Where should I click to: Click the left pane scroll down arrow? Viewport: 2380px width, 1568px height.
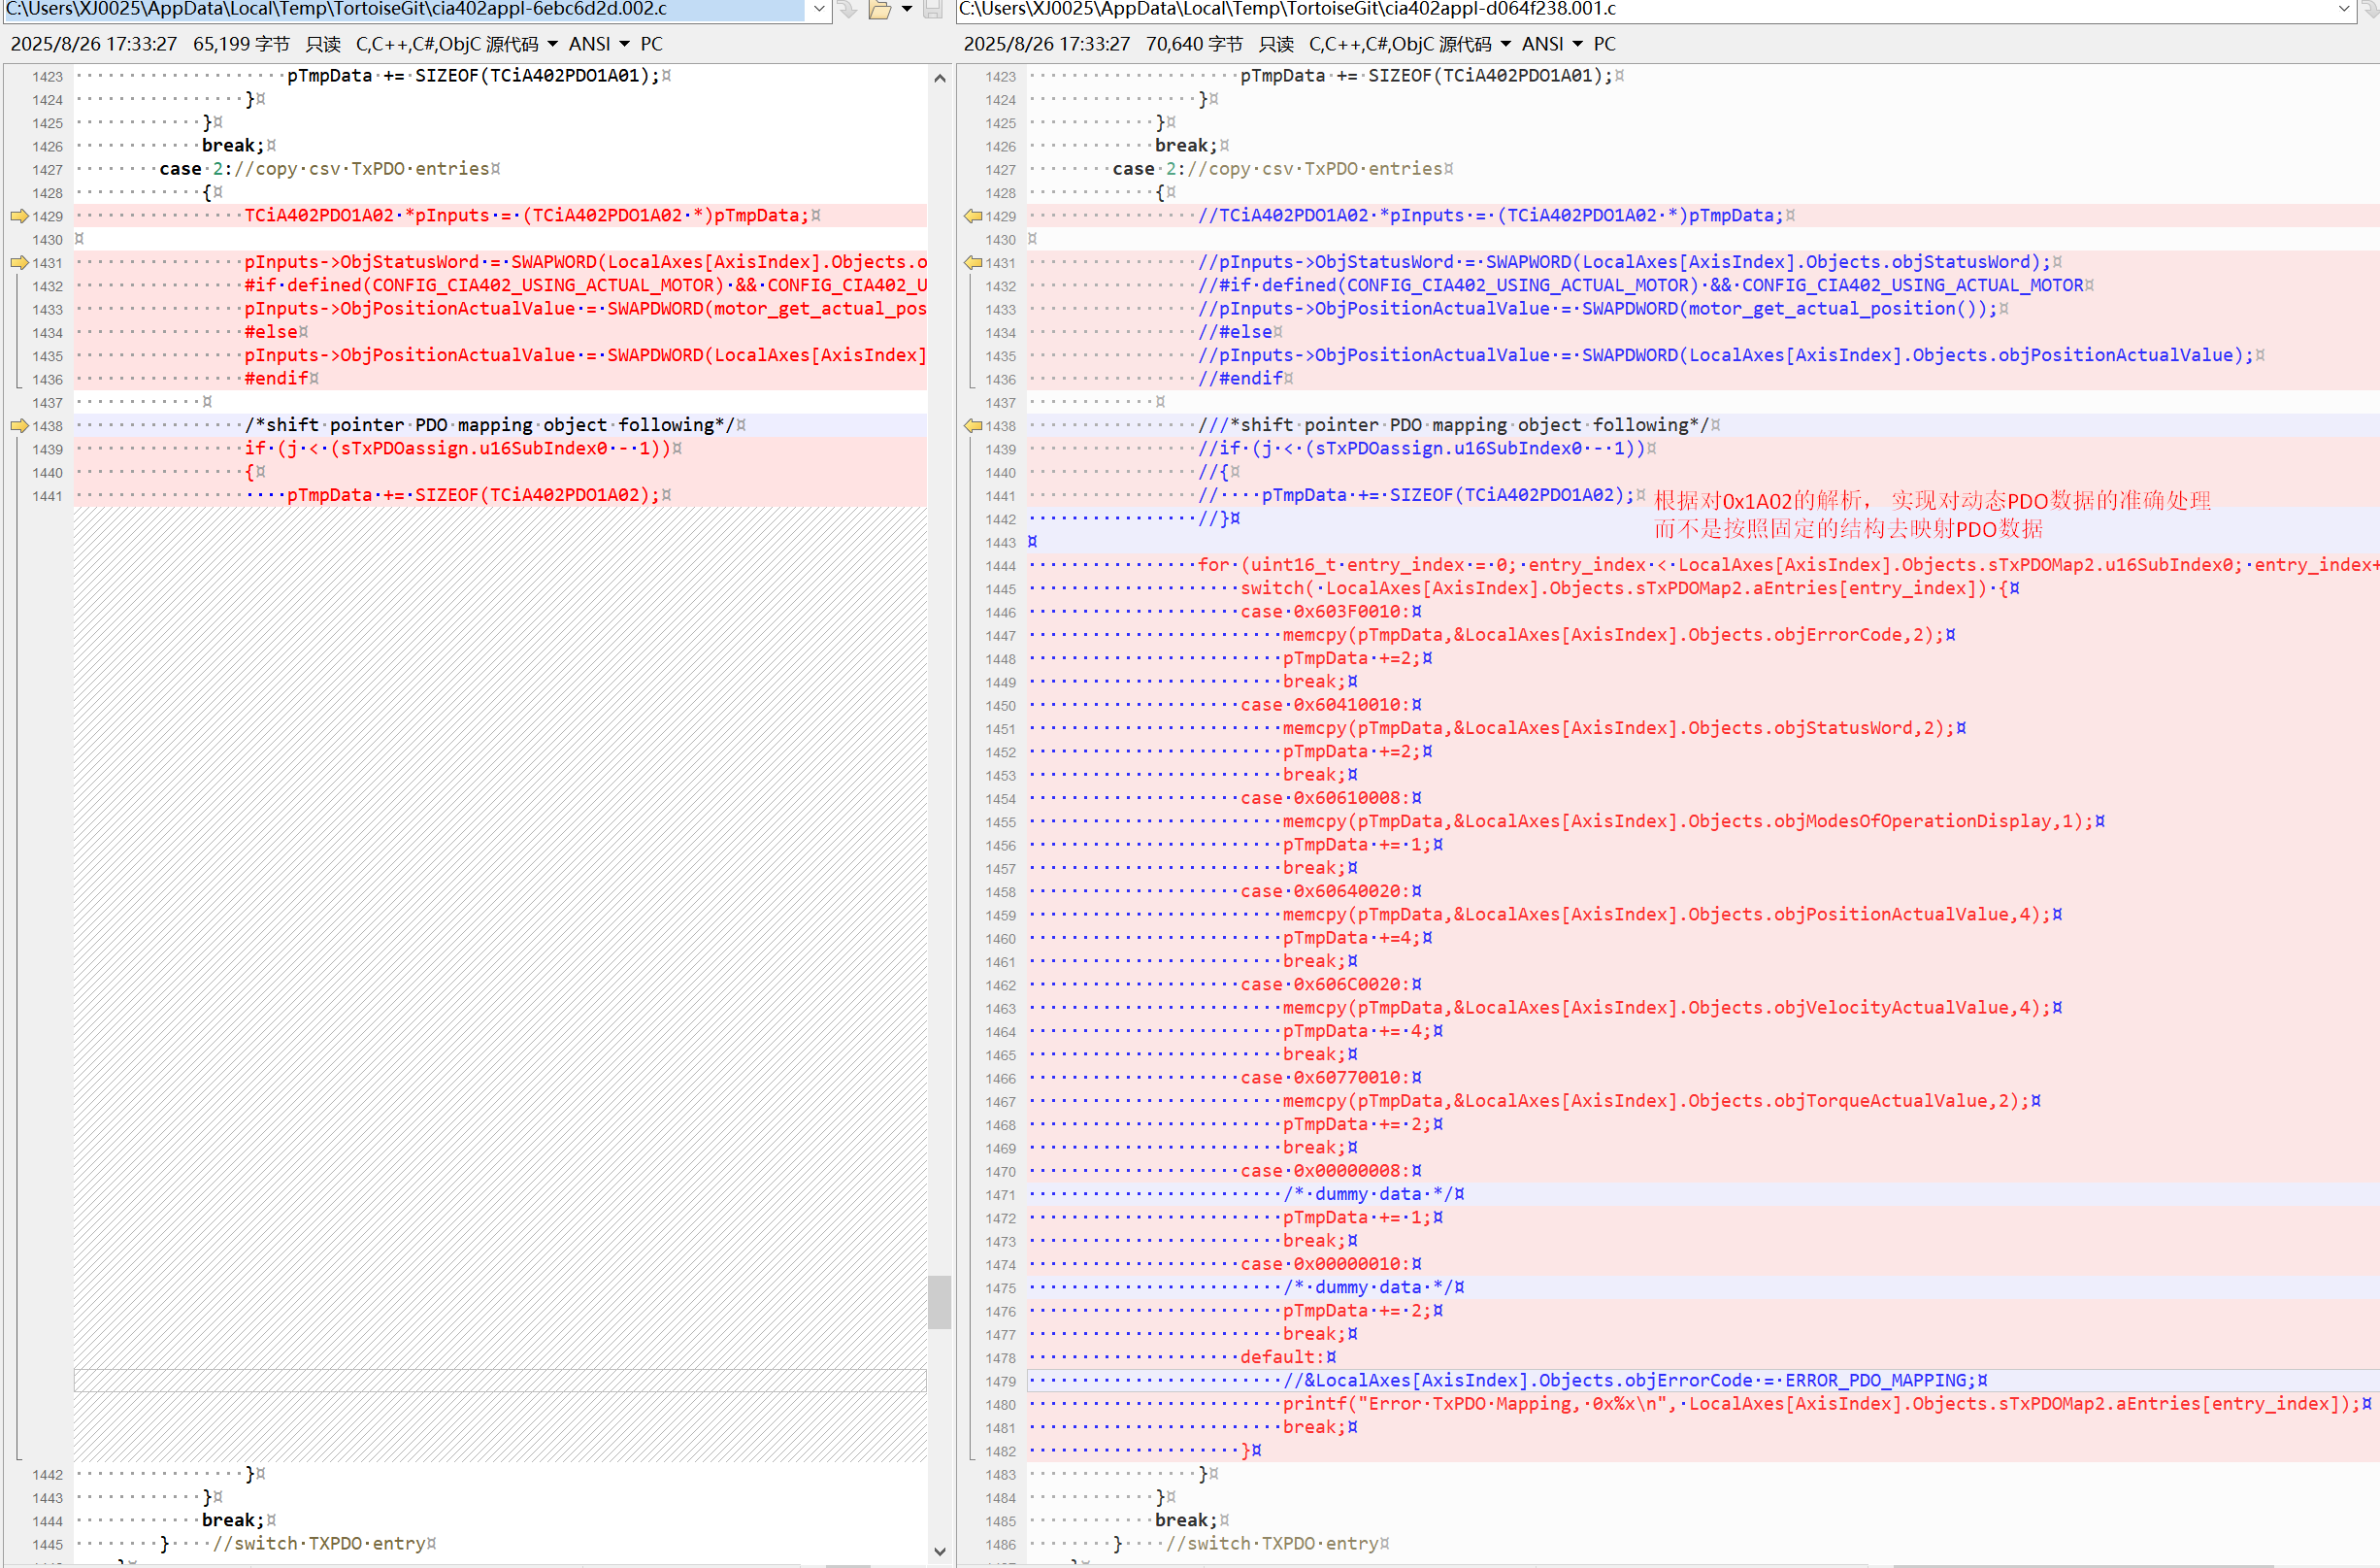click(939, 1551)
